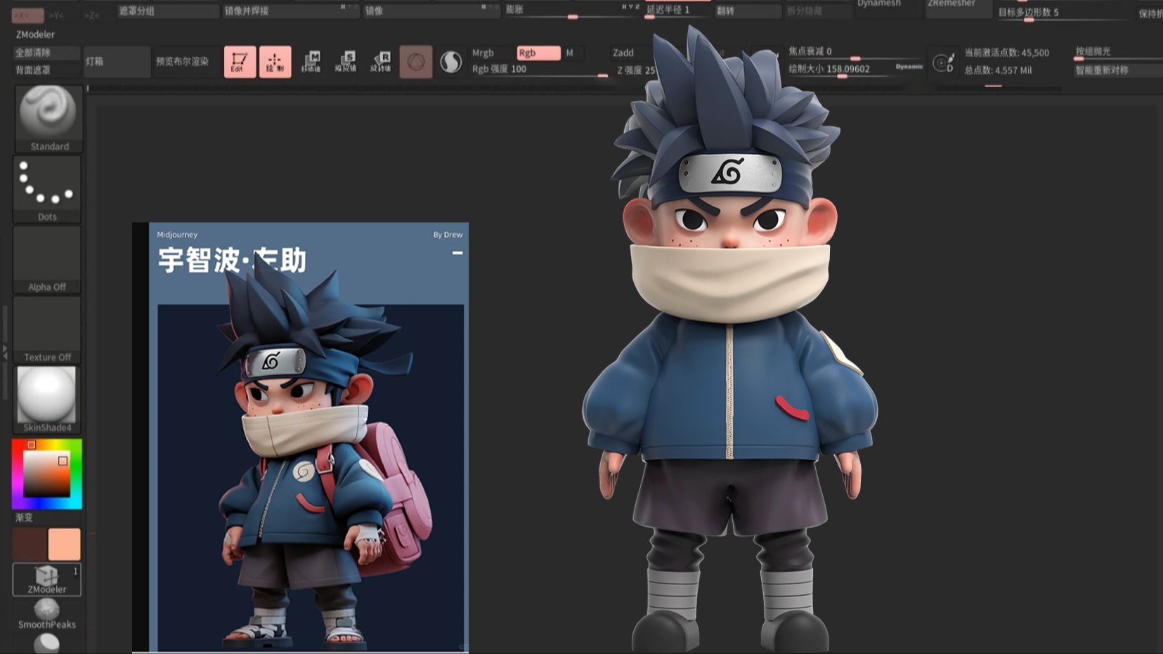Click the 遮罩分组 button
1163x654 pixels.
pyautogui.click(x=168, y=11)
